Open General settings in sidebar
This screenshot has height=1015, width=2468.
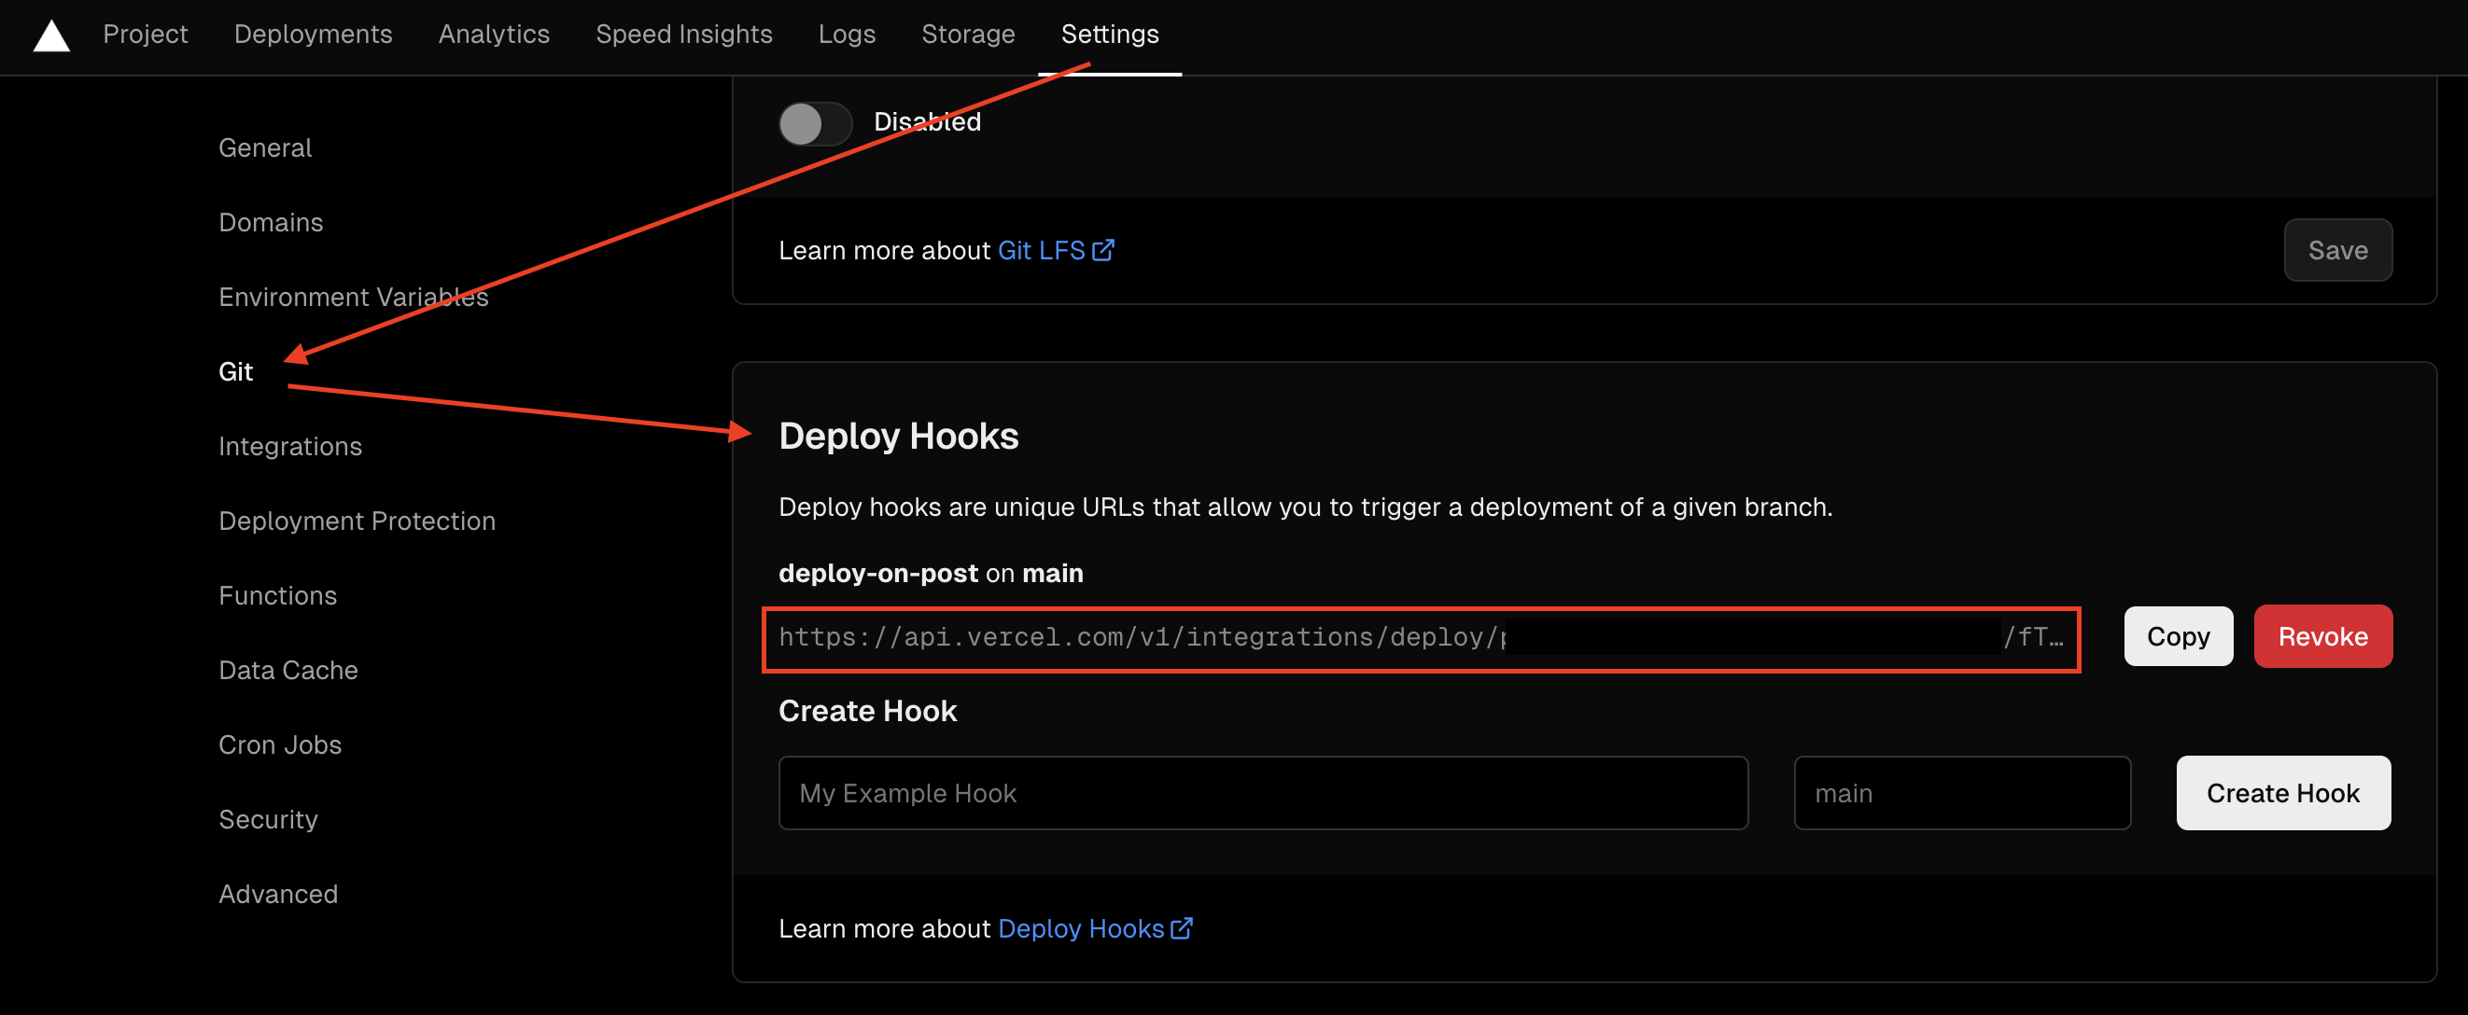[264, 147]
